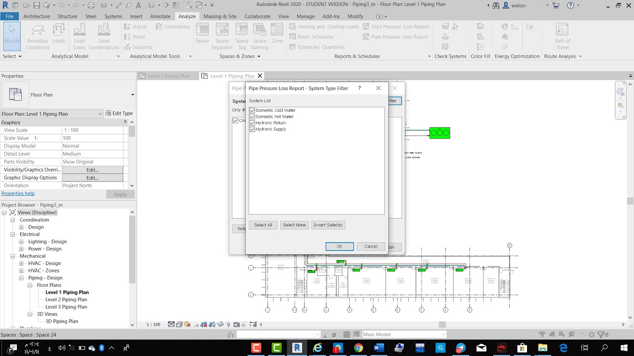Activate the Space Tag tool
Screen dimensions: 634x356
(x=242, y=37)
